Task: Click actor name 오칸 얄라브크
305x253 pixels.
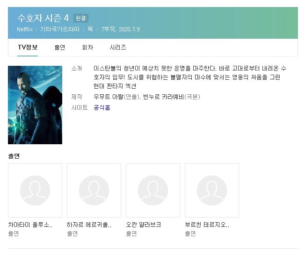Action: (144, 225)
